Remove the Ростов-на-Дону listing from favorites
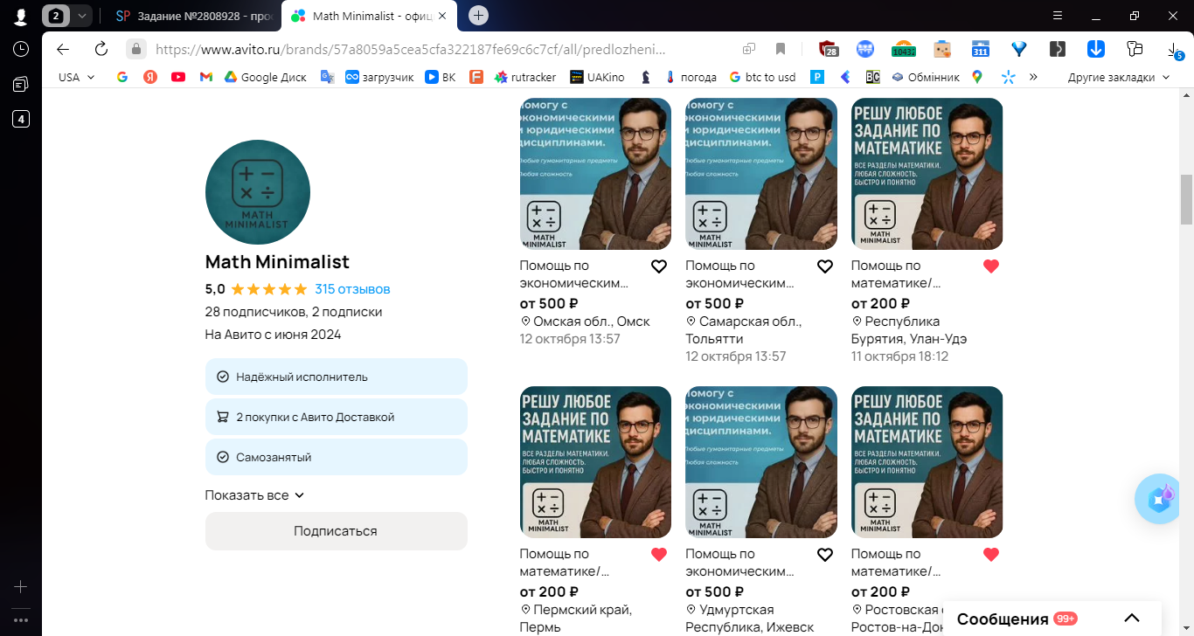 pyautogui.click(x=991, y=555)
